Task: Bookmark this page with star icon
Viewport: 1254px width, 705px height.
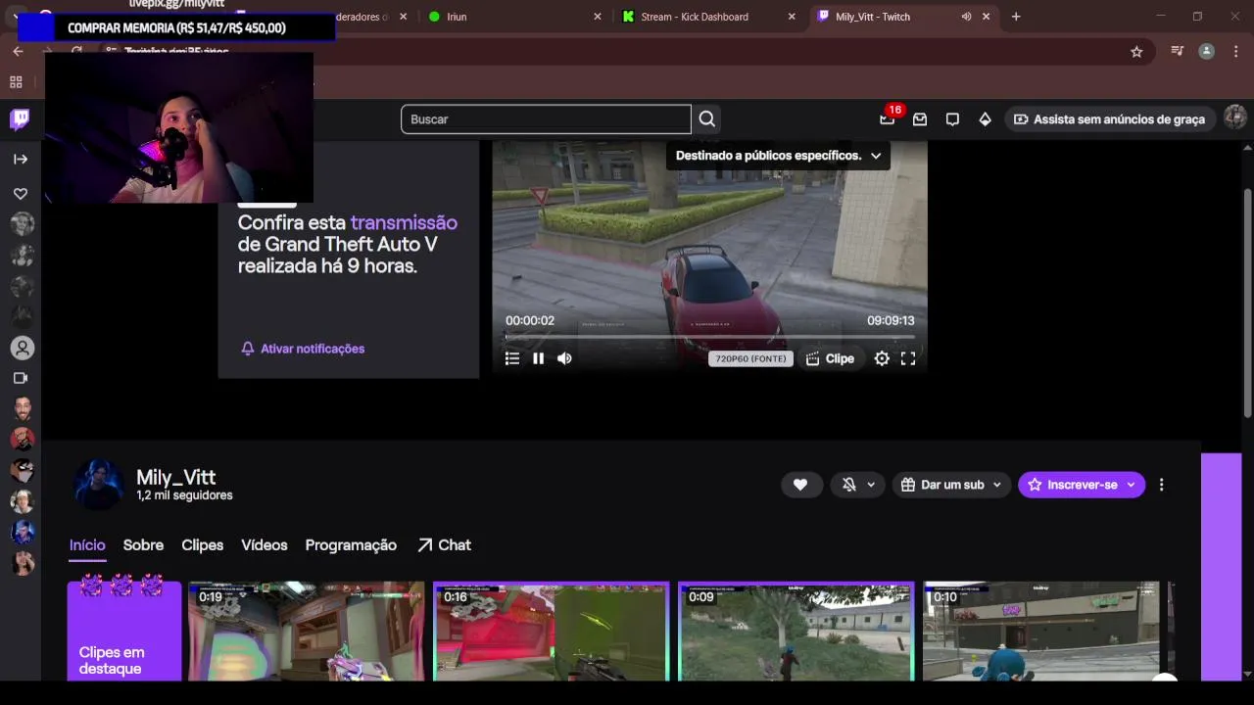Action: 1136,52
